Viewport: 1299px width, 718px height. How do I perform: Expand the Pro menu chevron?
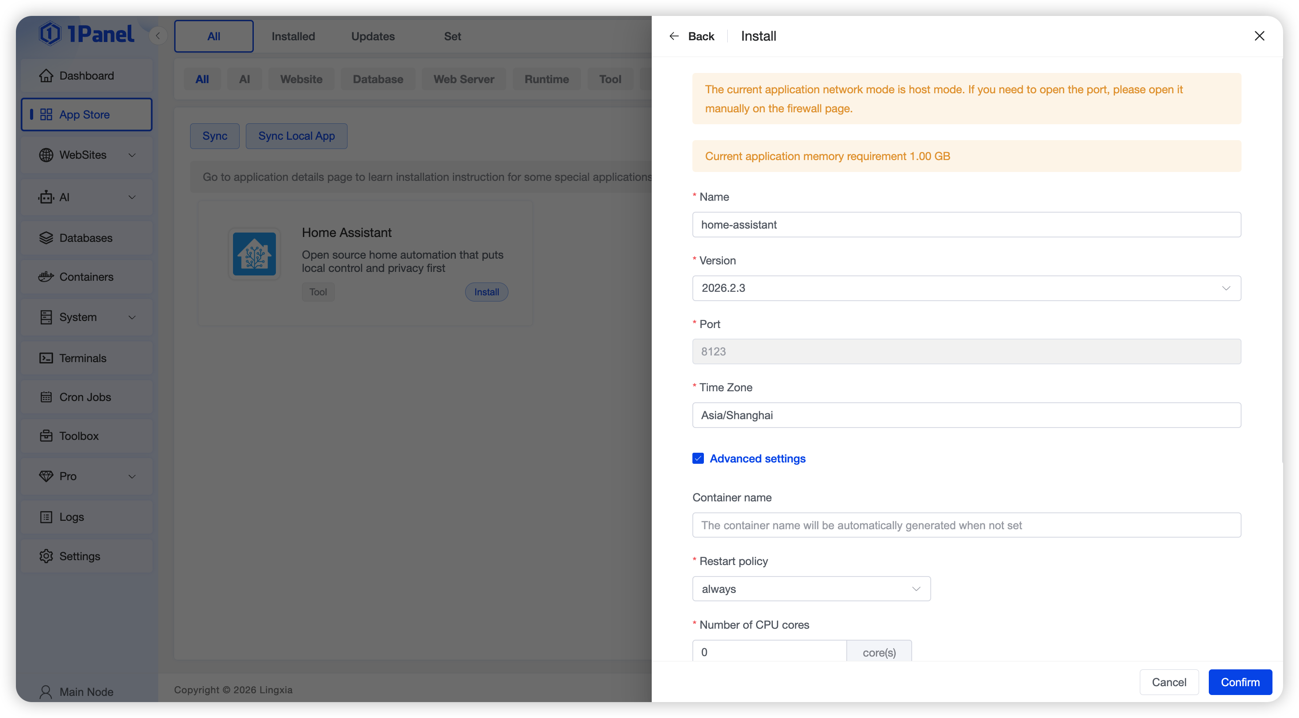(132, 477)
